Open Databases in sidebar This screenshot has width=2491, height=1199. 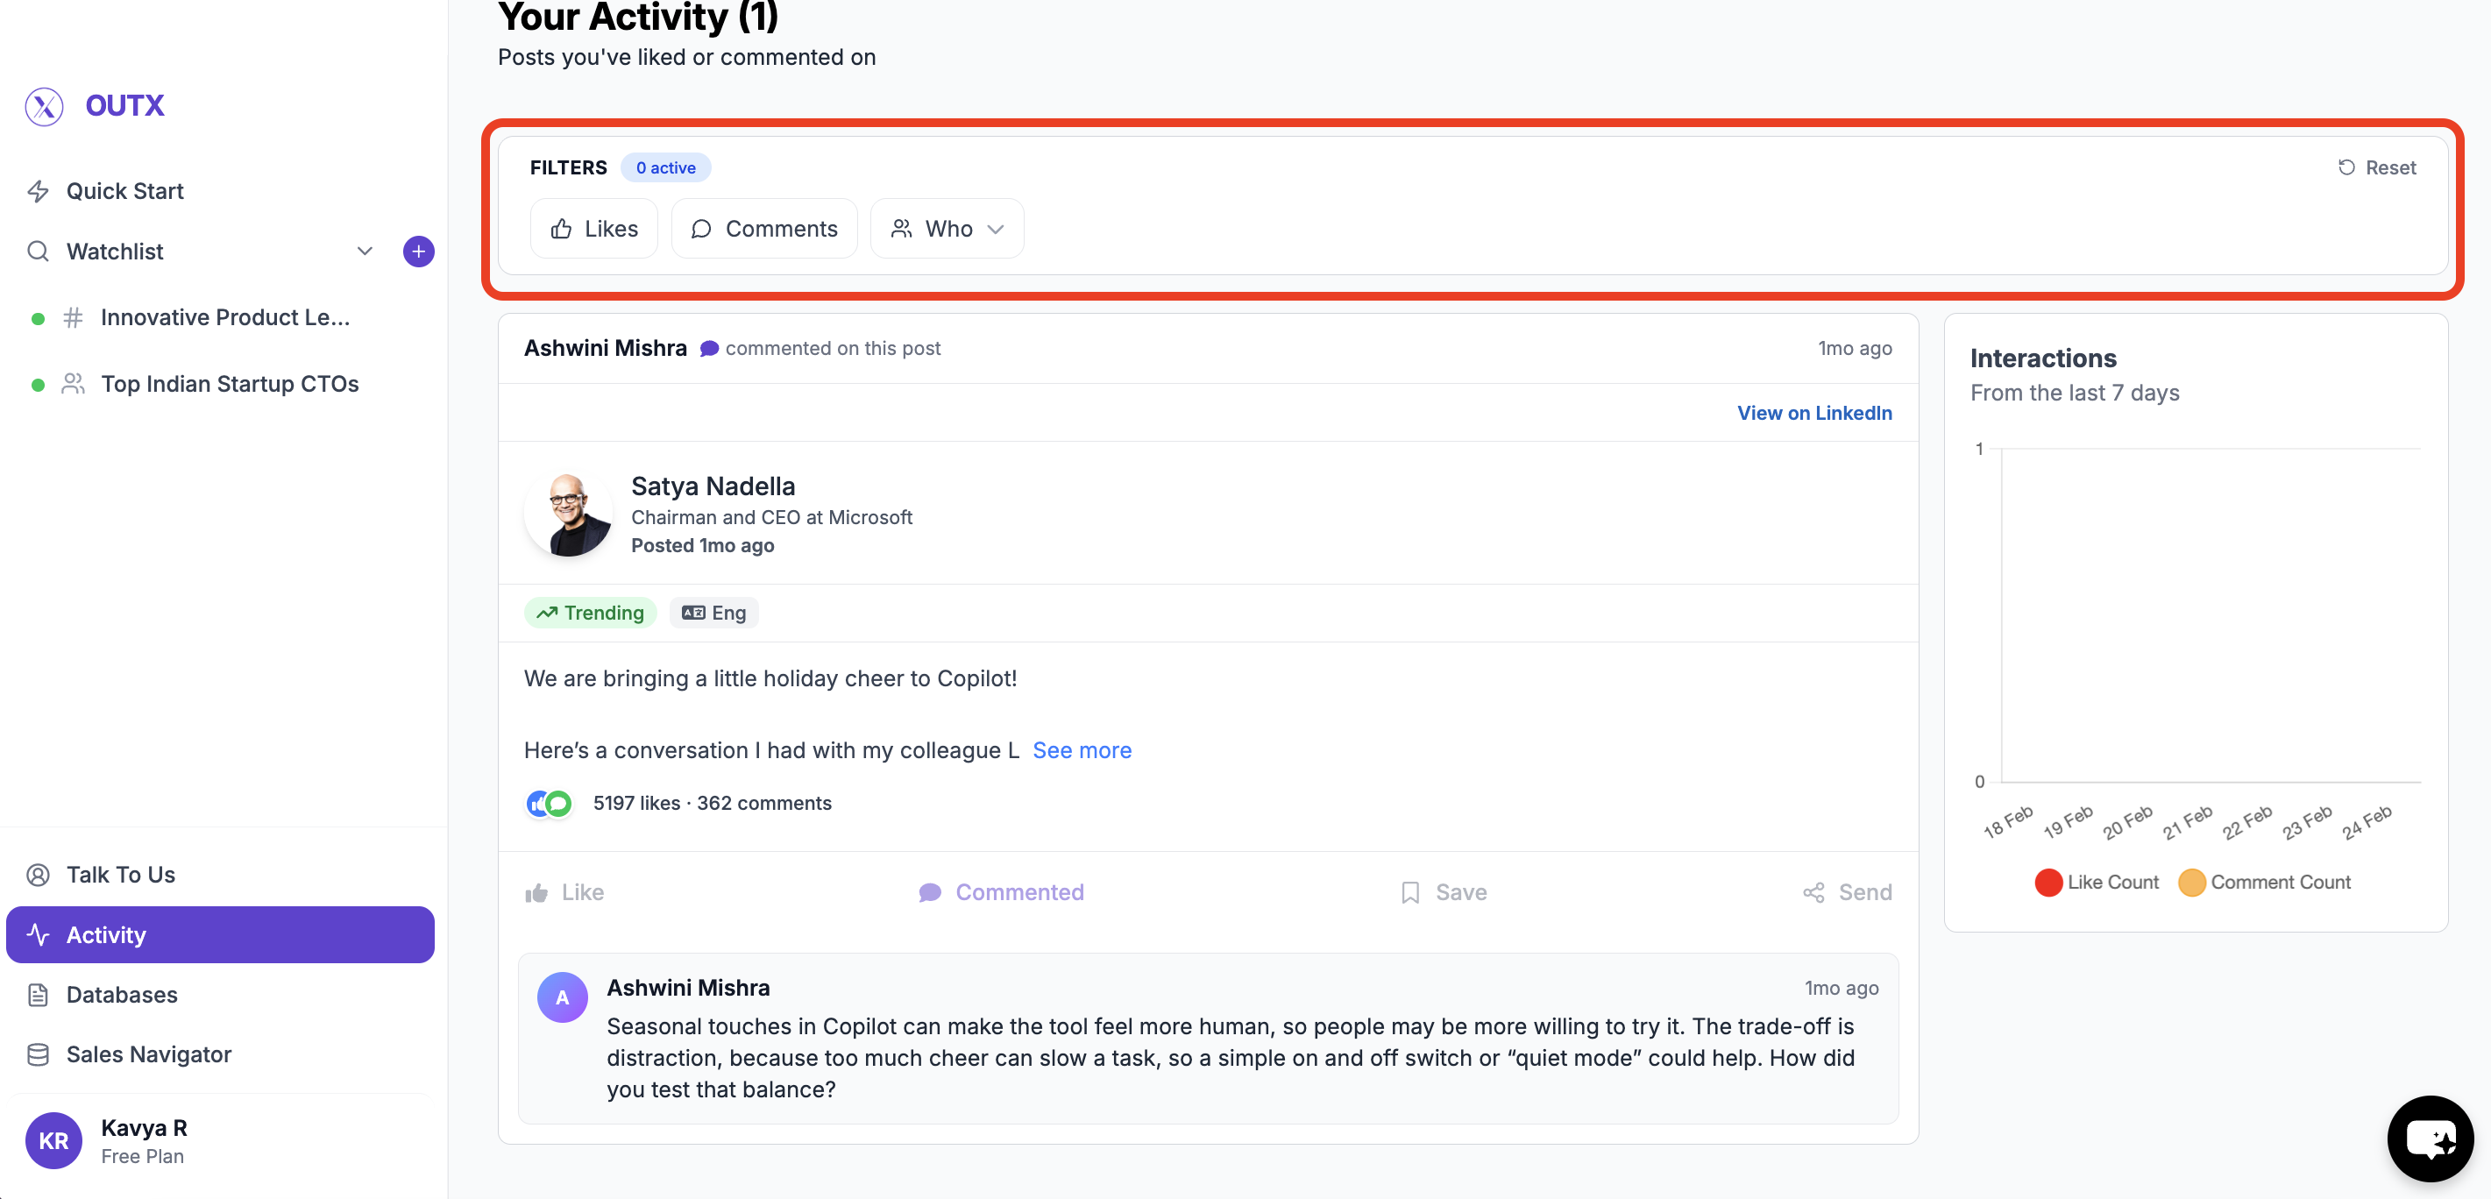tap(122, 994)
